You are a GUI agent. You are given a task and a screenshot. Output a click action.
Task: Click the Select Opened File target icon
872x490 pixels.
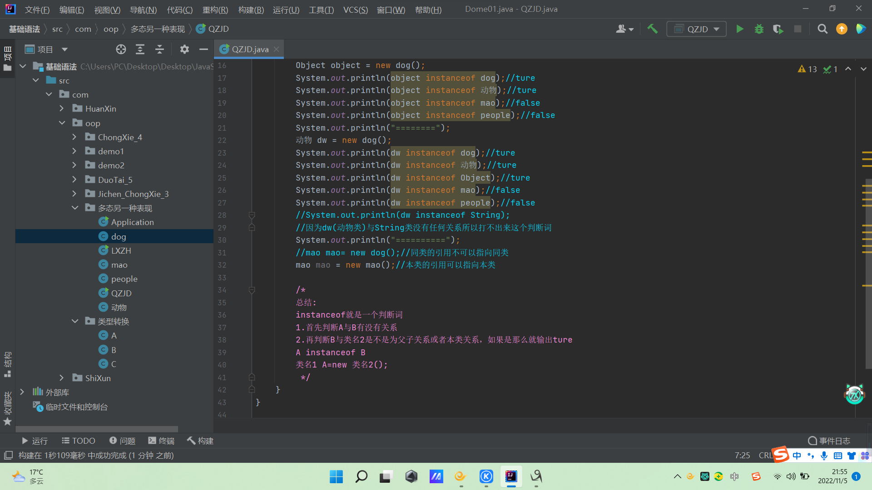pyautogui.click(x=121, y=49)
